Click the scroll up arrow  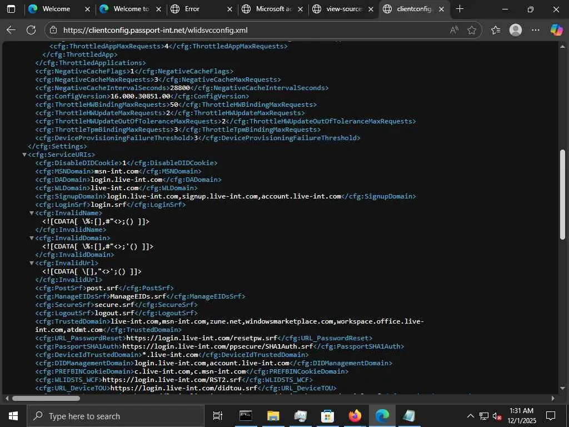(562, 47)
